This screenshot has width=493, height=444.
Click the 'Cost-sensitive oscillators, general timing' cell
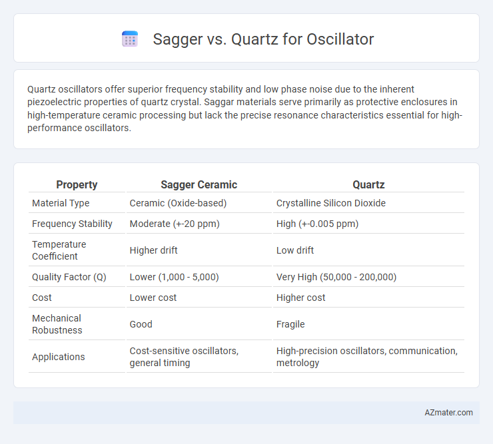click(x=184, y=357)
